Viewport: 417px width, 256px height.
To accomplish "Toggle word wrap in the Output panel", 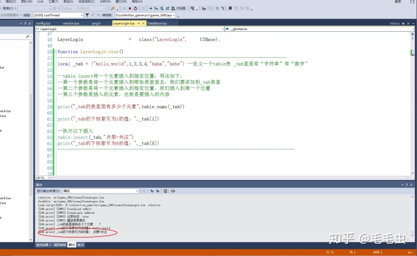I will coord(173,191).
